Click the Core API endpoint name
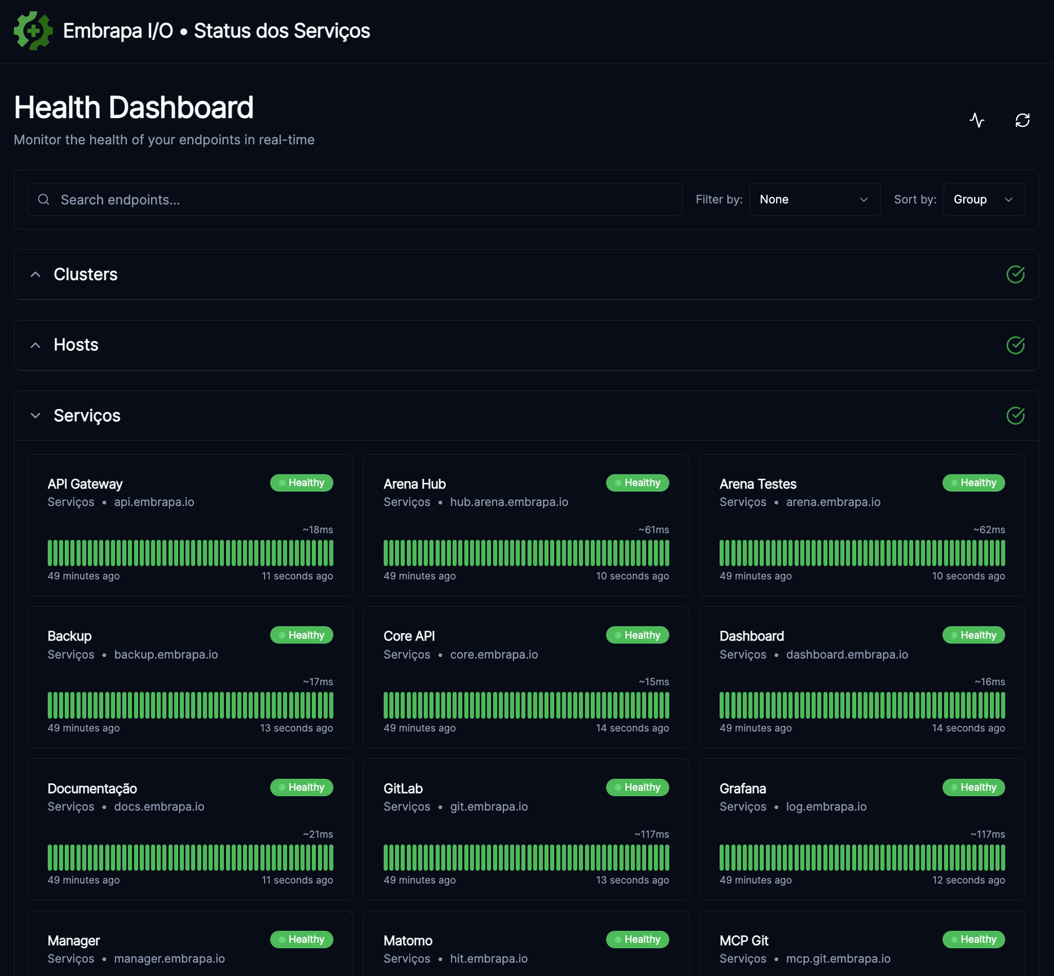 409,636
